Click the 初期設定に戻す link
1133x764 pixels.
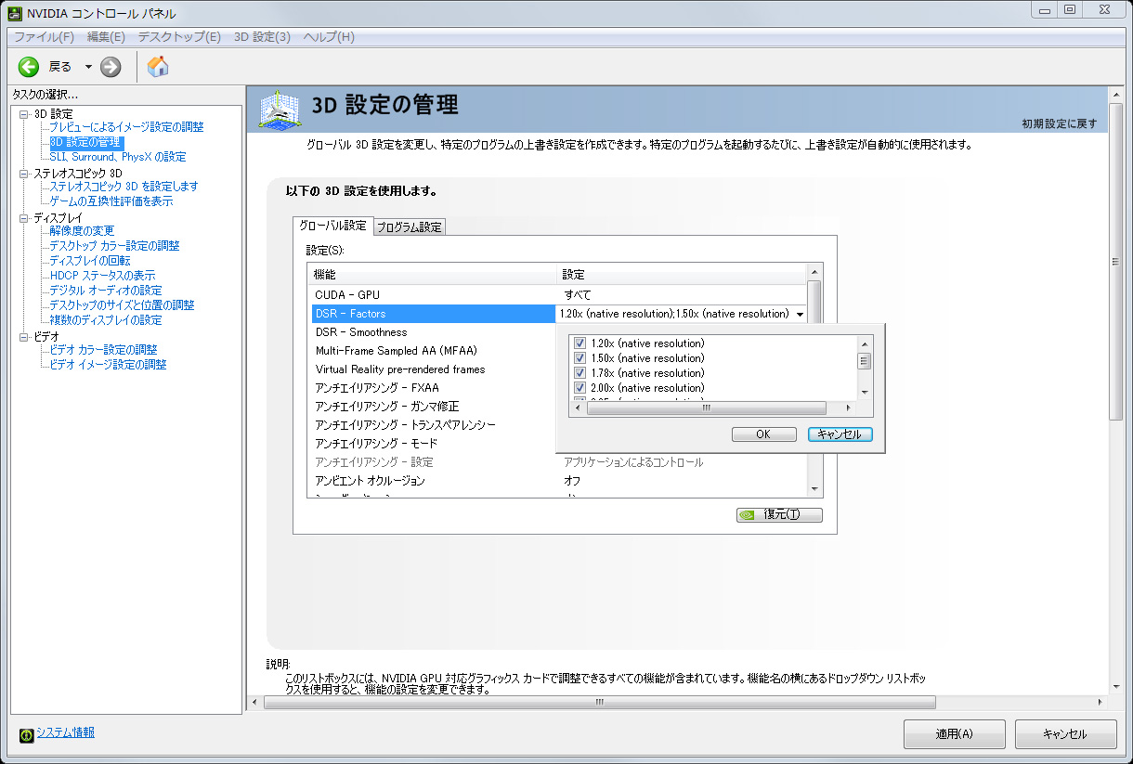1060,123
